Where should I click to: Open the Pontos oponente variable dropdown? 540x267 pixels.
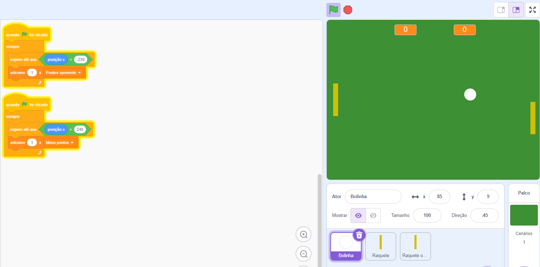[64, 73]
